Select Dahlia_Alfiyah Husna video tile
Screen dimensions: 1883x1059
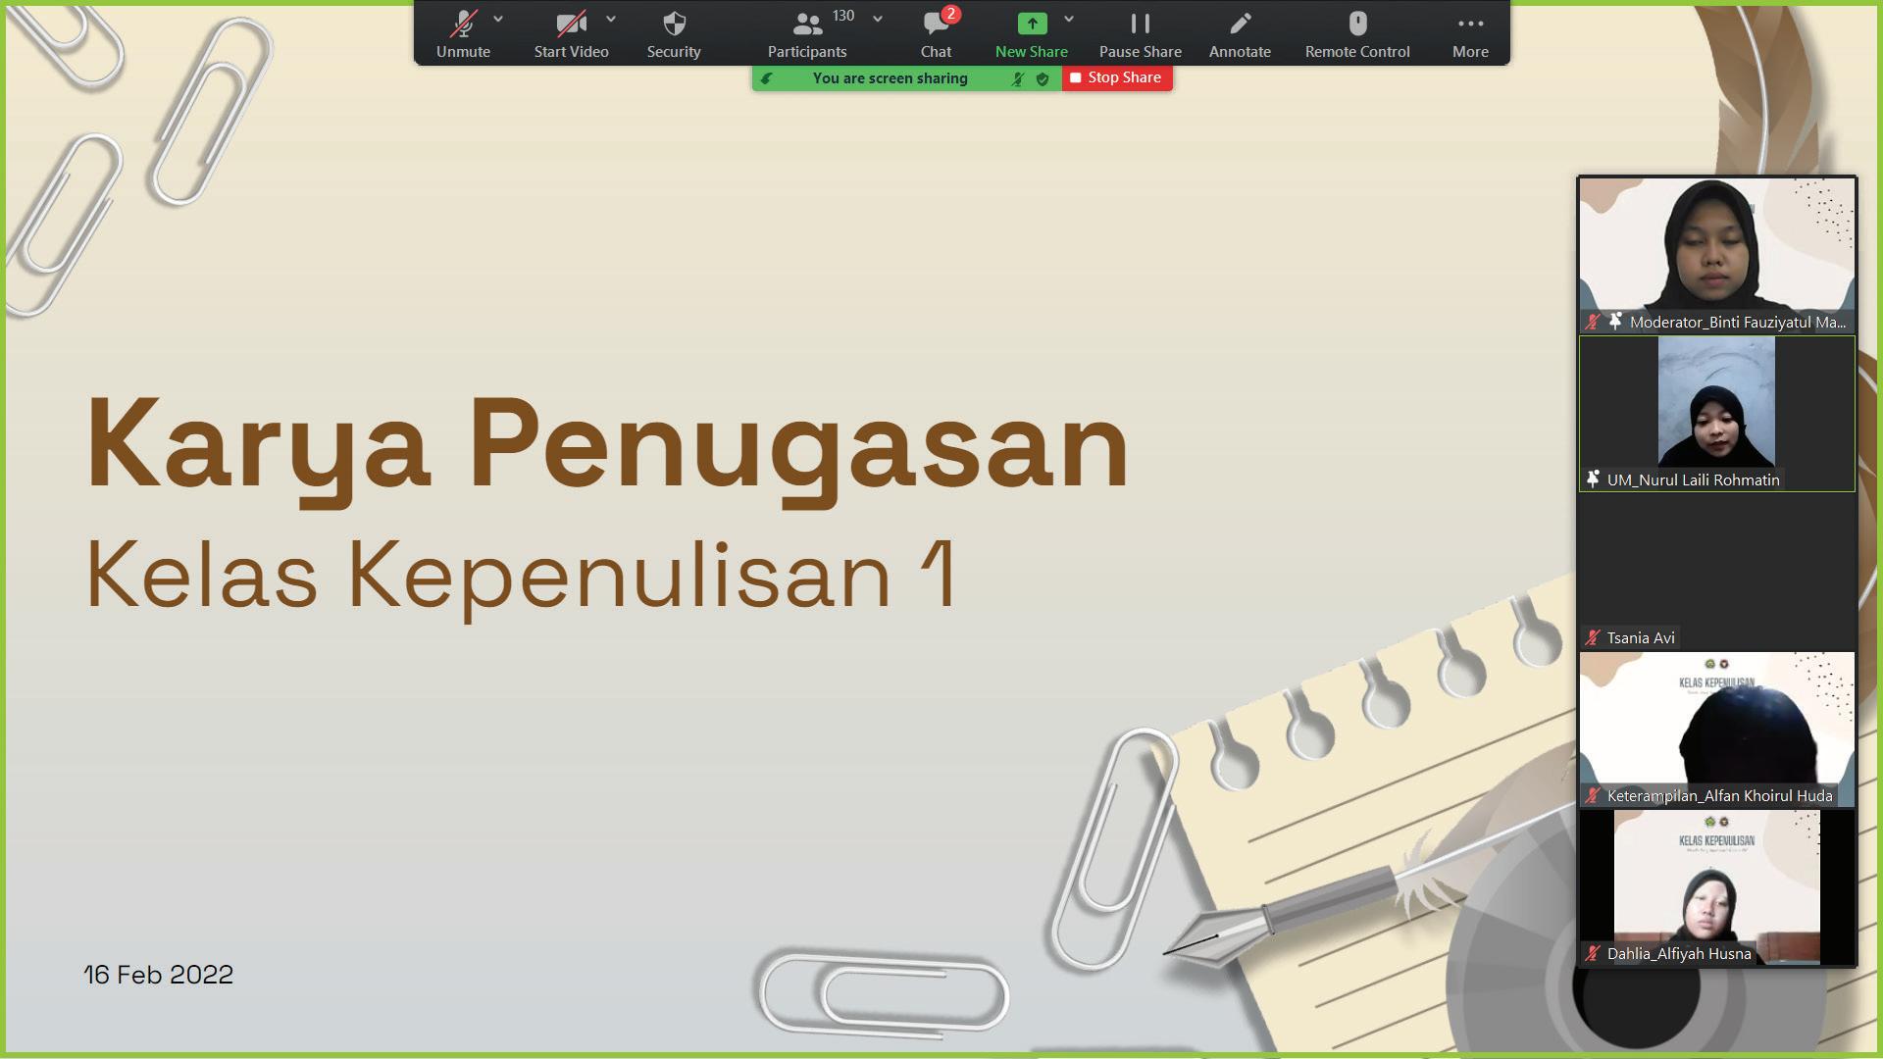point(1716,886)
